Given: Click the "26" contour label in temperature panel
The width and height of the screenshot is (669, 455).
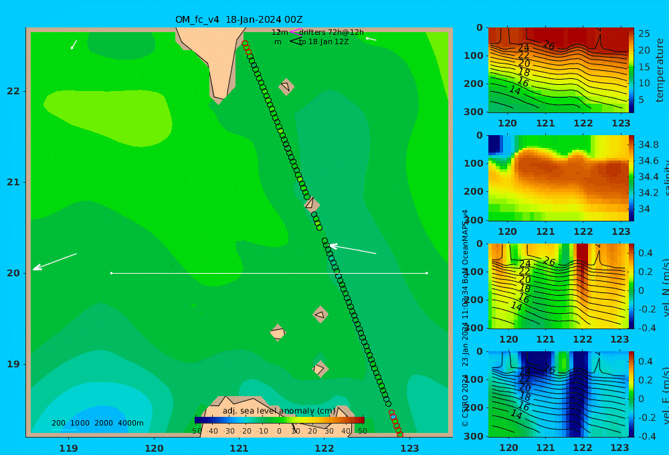Looking at the screenshot, I should (549, 44).
